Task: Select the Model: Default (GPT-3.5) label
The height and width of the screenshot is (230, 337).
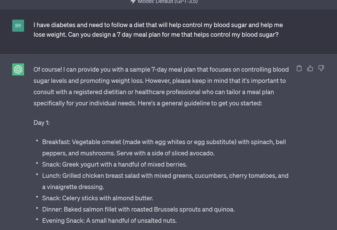Action: pyautogui.click(x=168, y=2)
